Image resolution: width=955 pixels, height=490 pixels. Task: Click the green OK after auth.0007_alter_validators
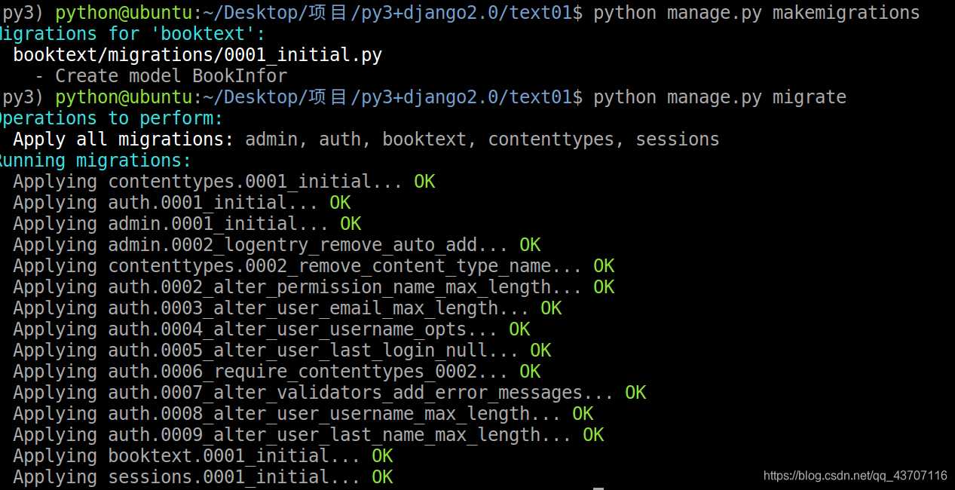[x=635, y=393]
